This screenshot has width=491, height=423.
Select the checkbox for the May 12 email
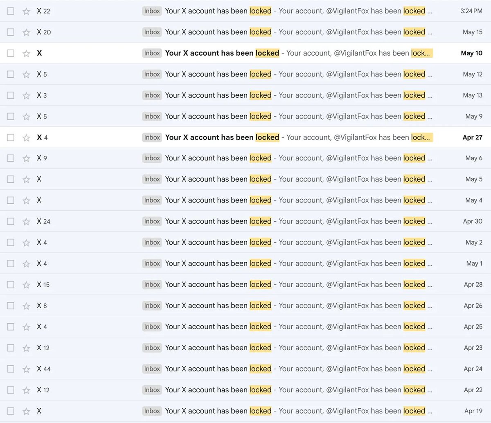11,74
